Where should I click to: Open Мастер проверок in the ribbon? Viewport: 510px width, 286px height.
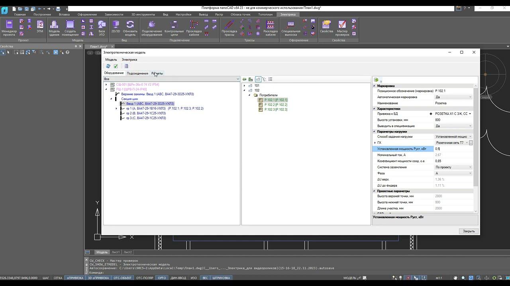coord(342,28)
